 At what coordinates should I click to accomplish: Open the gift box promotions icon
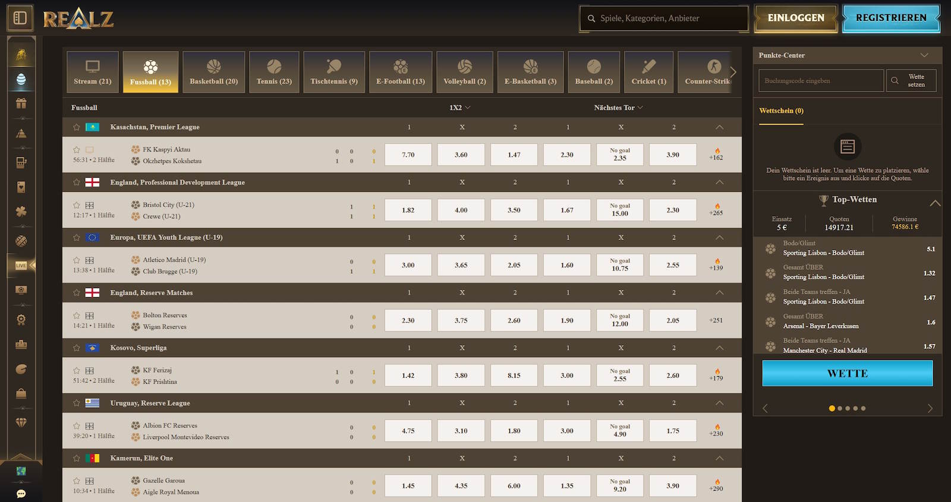pyautogui.click(x=21, y=103)
